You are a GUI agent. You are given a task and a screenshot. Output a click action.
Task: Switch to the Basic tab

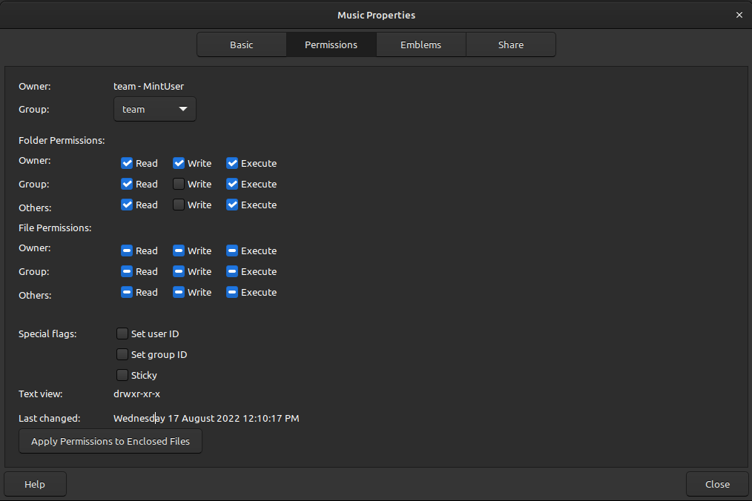[x=241, y=44]
